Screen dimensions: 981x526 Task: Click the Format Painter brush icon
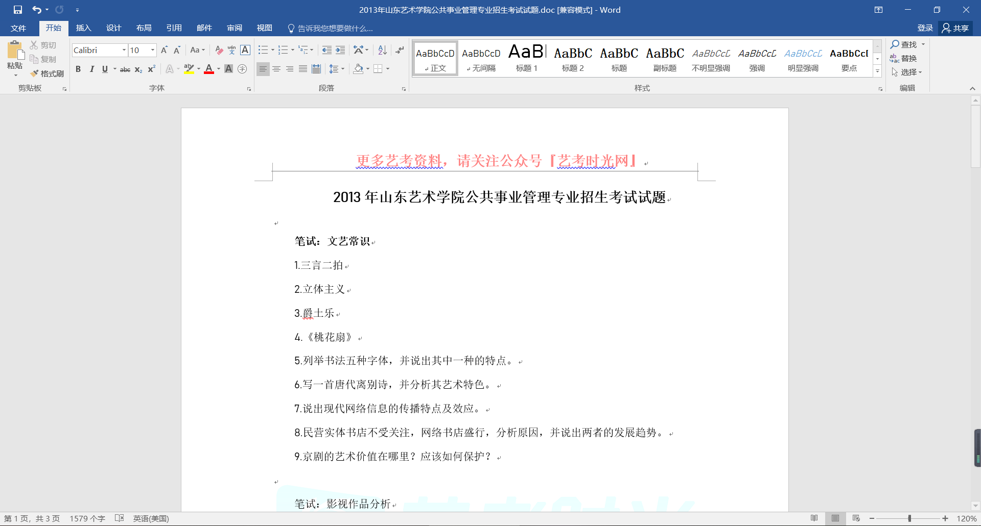[35, 73]
